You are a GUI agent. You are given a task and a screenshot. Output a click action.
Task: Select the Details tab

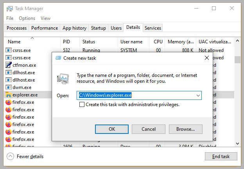point(133,27)
